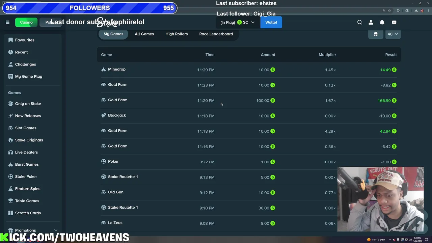Click the Scratch Cards icon
Viewport: 432px width, 243px height.
click(10, 213)
